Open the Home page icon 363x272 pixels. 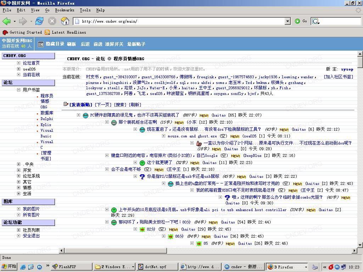tap(65, 21)
